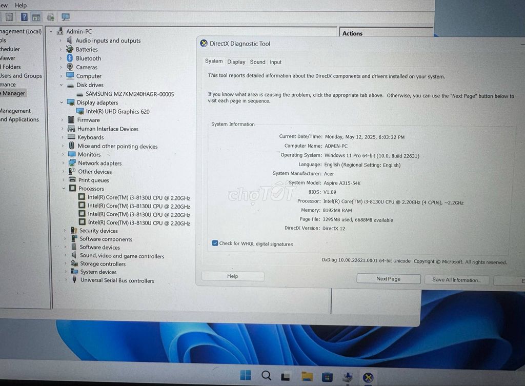Viewport: 525px width, 386px height.
Task: Click the help question mark toolbar icon
Action: (24, 17)
